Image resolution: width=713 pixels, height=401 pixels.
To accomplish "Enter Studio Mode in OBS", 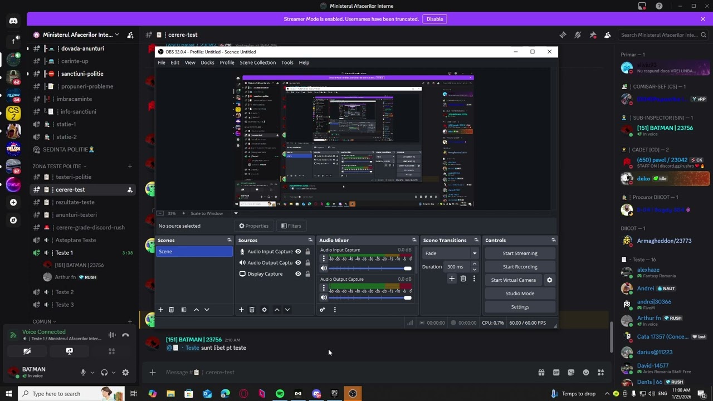I will 520,294.
